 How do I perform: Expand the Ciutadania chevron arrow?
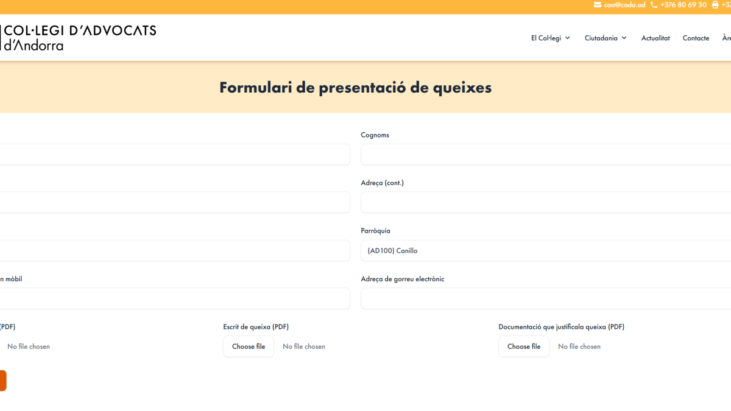click(624, 38)
